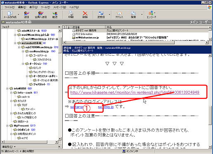Select the ウォンテッドオークション folder

pyautogui.click(x=44, y=72)
